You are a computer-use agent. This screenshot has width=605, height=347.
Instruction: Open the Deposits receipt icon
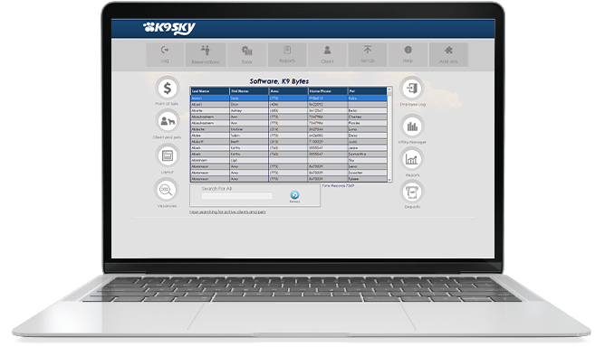[x=412, y=192]
